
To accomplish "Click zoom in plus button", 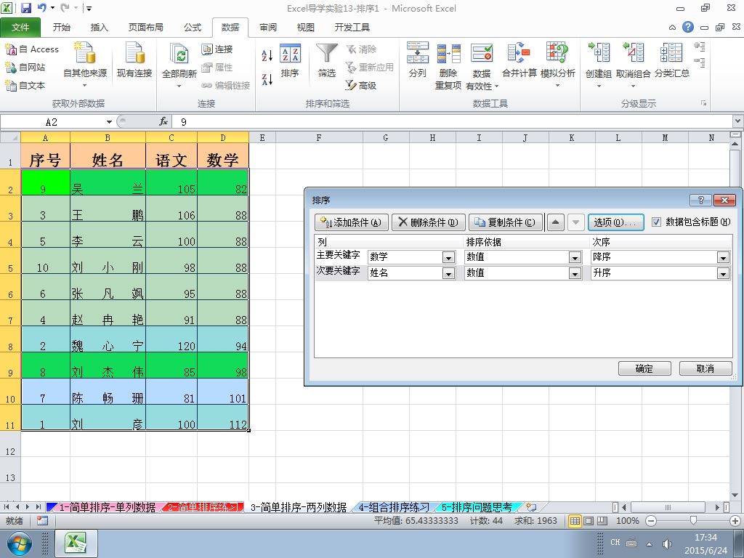I will [x=735, y=521].
